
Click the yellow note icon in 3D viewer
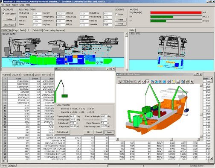click(173, 82)
